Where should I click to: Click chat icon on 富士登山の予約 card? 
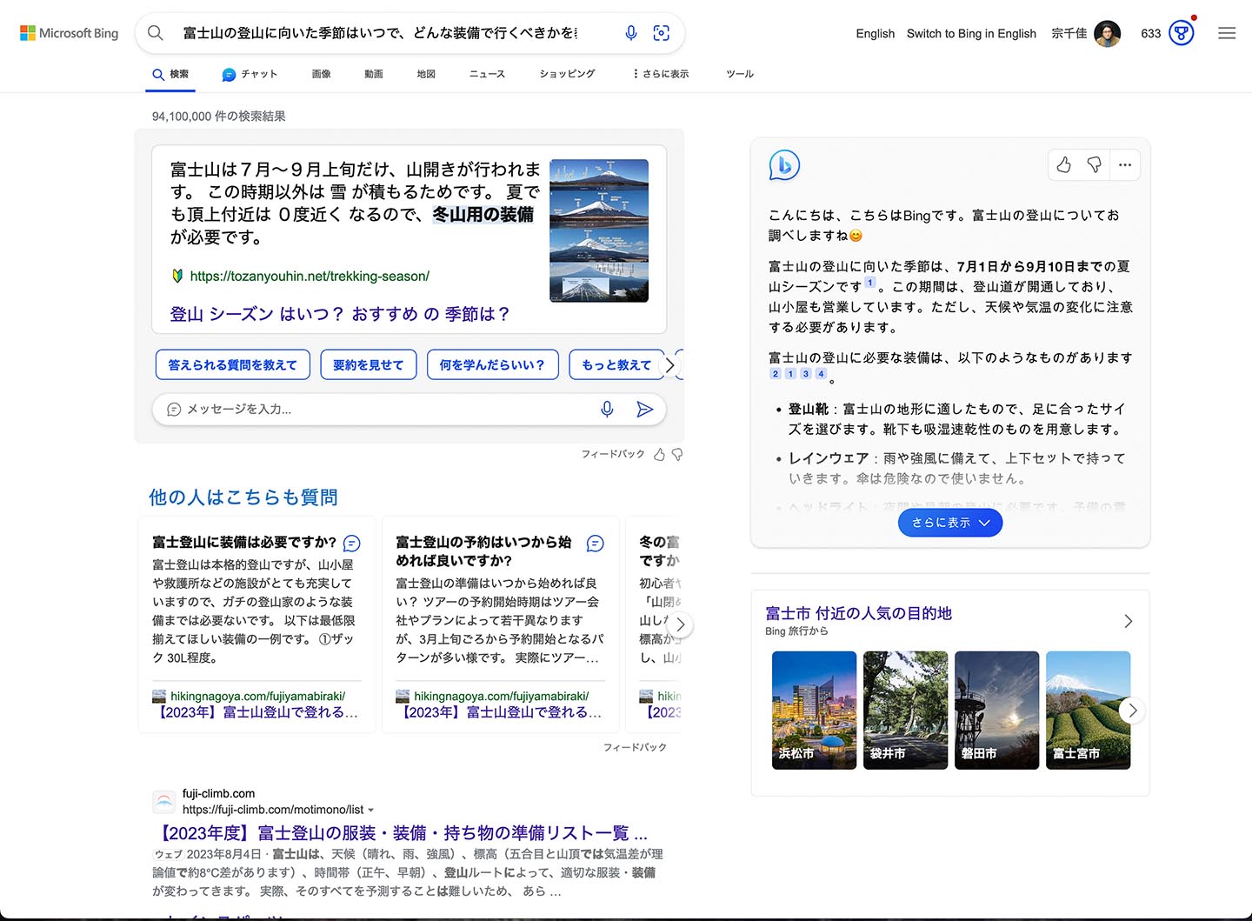click(x=596, y=544)
